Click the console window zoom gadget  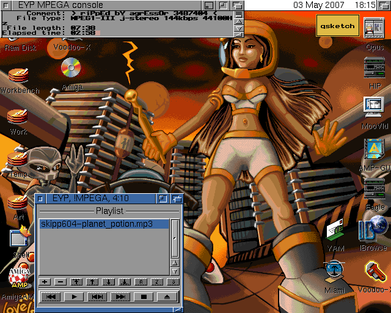tap(223, 6)
